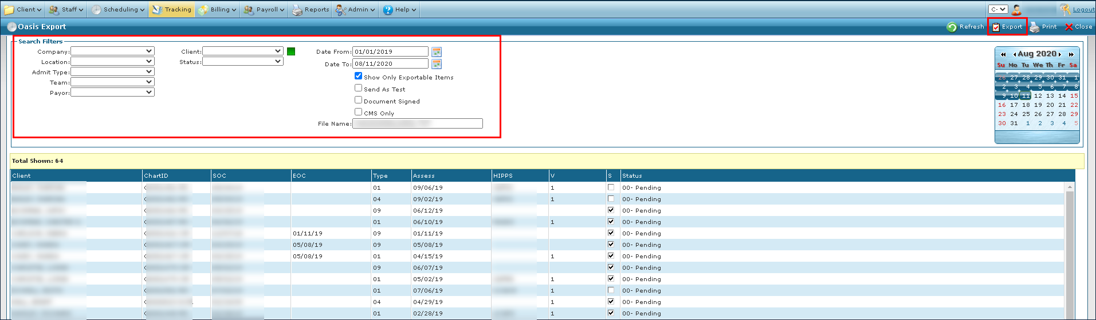Open the Scheduling menu
The image size is (1096, 320).
[118, 9]
